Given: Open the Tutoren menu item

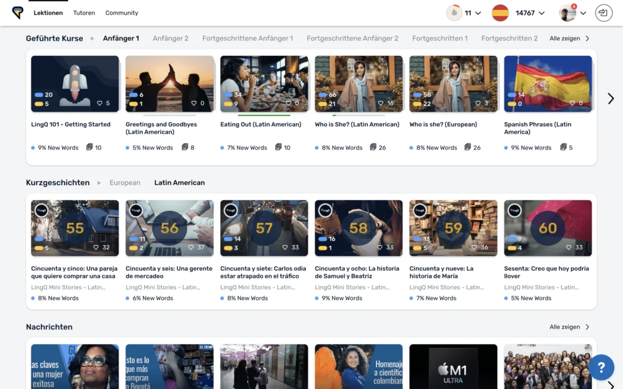Looking at the screenshot, I should (84, 13).
